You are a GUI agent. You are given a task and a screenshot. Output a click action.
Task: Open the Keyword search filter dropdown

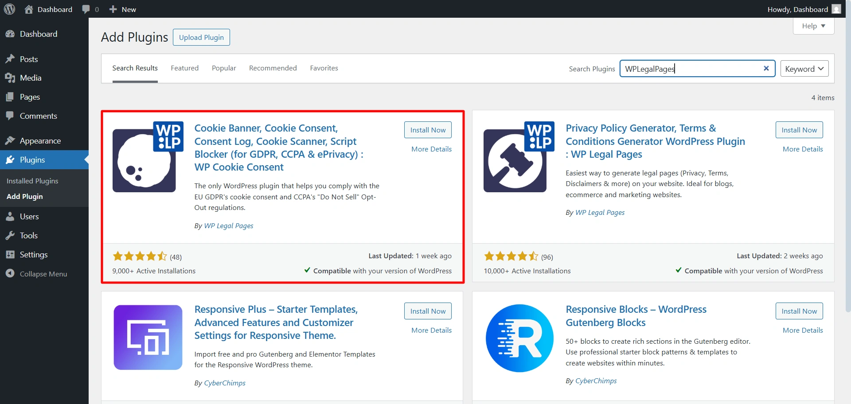click(804, 68)
